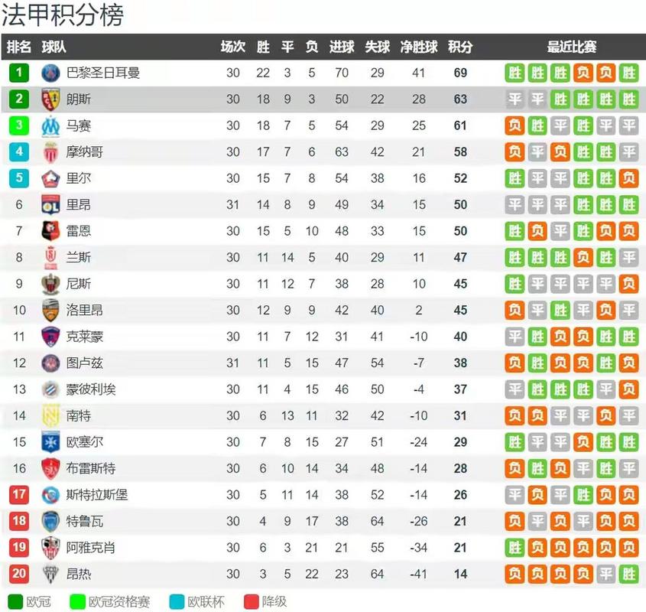Click 朗斯 most recent match result badge
This screenshot has height=612, width=646.
tap(628, 99)
